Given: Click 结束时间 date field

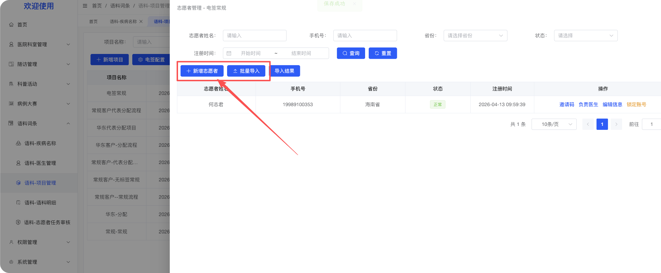Looking at the screenshot, I should [301, 53].
